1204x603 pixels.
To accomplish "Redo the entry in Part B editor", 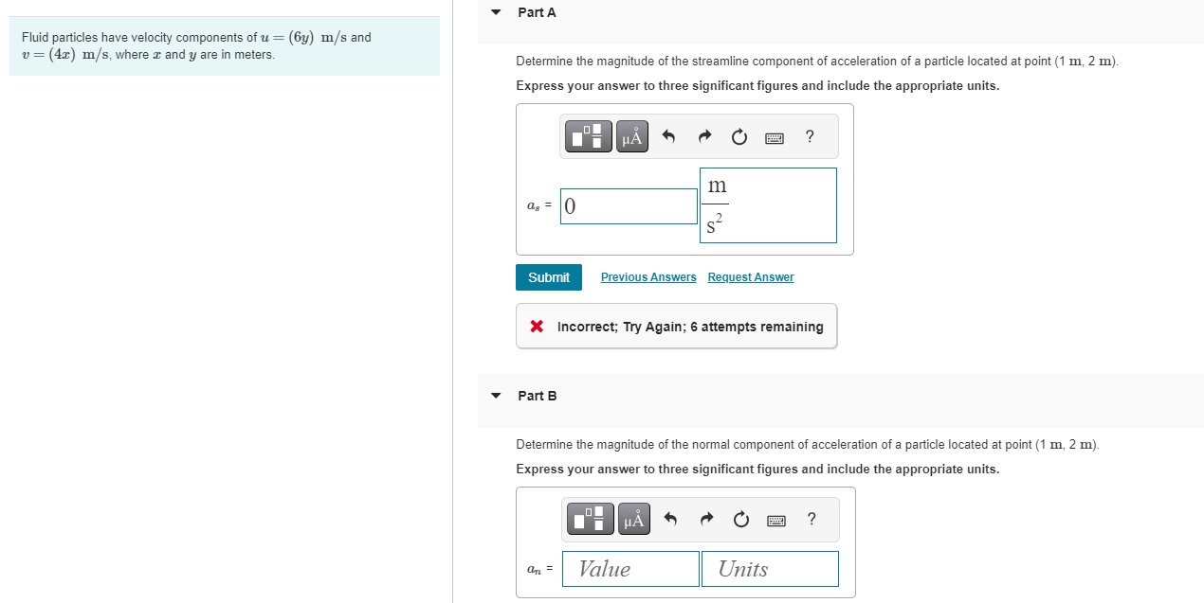I will [705, 519].
